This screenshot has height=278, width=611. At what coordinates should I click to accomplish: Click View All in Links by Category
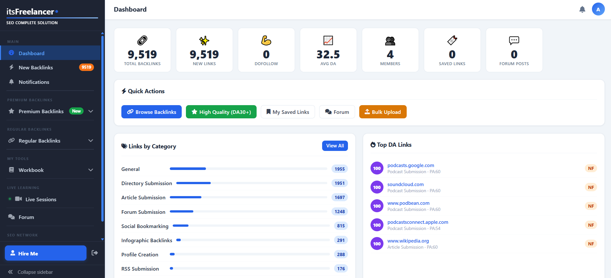(335, 146)
